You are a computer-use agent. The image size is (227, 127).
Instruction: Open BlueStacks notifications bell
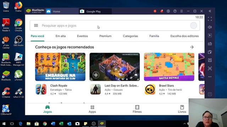162,11
